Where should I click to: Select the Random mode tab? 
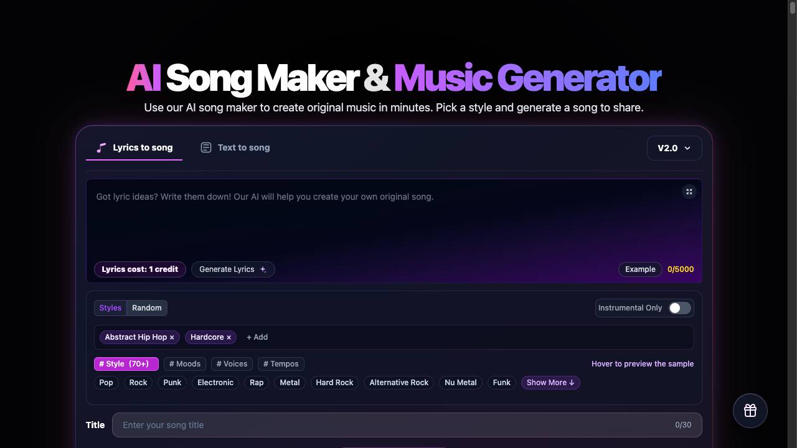pyautogui.click(x=147, y=308)
